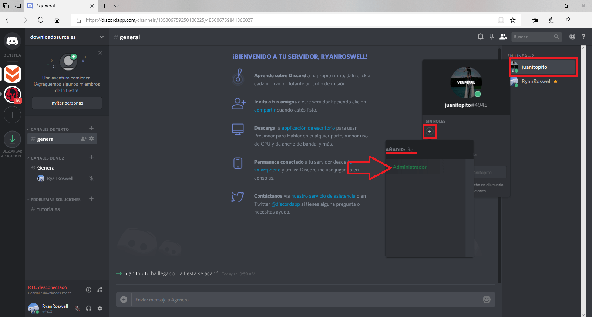Select the #general browser tab

[61, 6]
